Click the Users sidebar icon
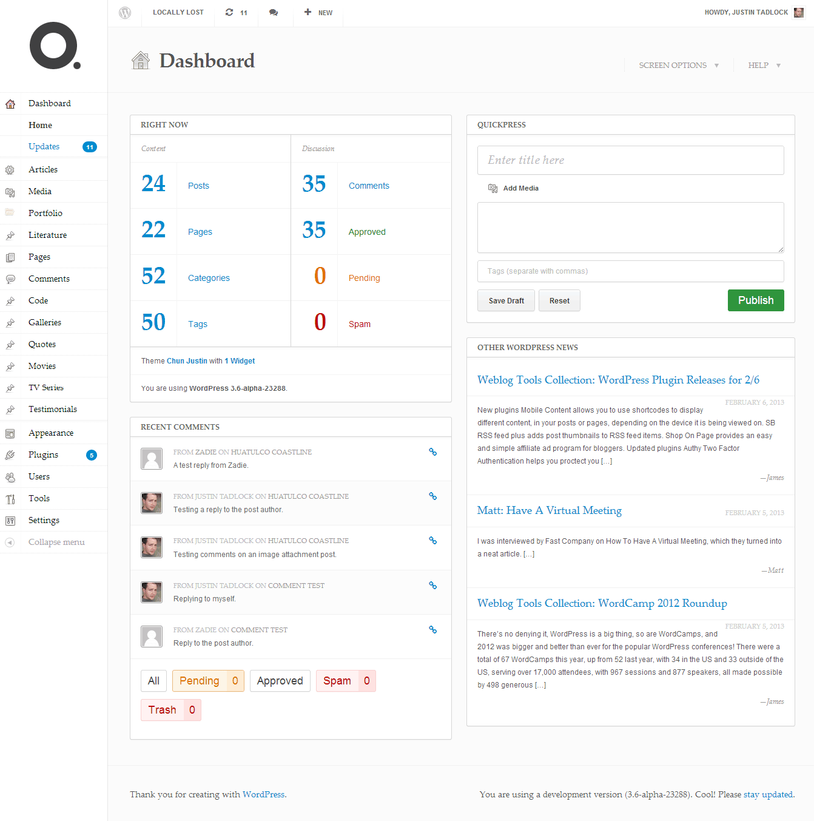Screen dimensions: 814x821 pyautogui.click(x=10, y=476)
